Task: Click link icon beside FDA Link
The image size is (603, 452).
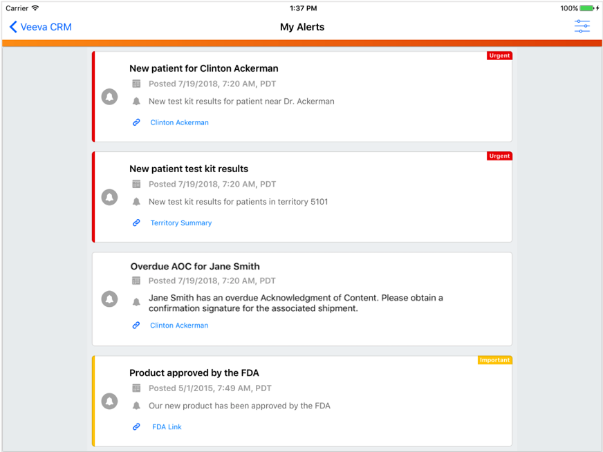Action: click(x=136, y=427)
